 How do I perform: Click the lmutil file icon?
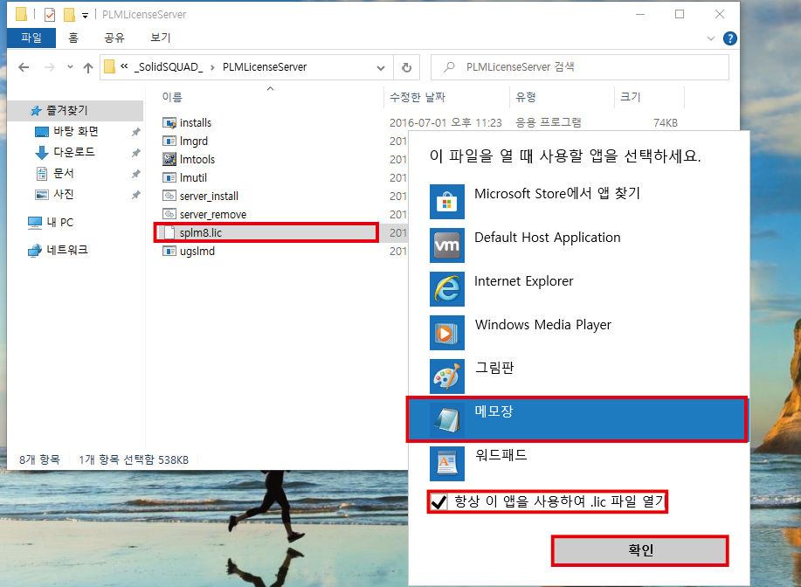click(169, 178)
